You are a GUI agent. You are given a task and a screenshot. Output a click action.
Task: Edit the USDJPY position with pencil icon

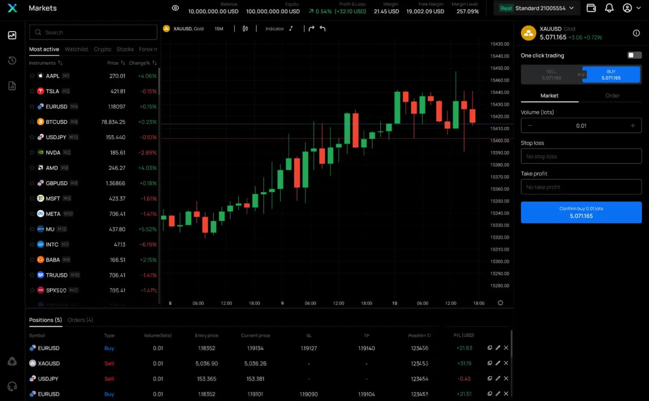click(498, 378)
